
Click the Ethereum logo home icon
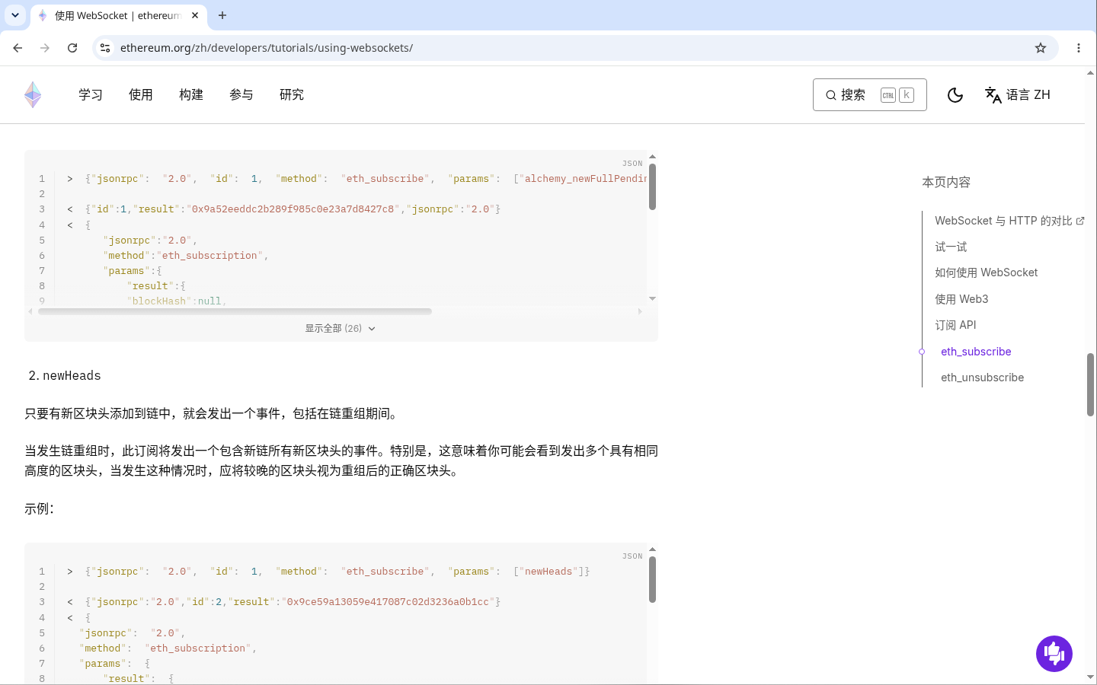33,94
